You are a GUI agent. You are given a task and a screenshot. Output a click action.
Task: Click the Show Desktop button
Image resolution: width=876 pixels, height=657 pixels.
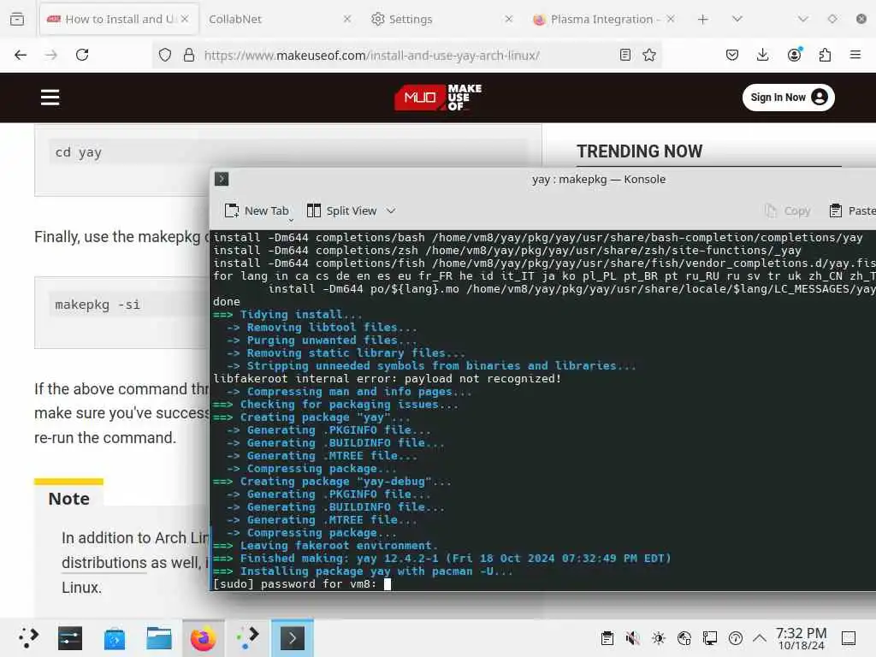(x=849, y=638)
